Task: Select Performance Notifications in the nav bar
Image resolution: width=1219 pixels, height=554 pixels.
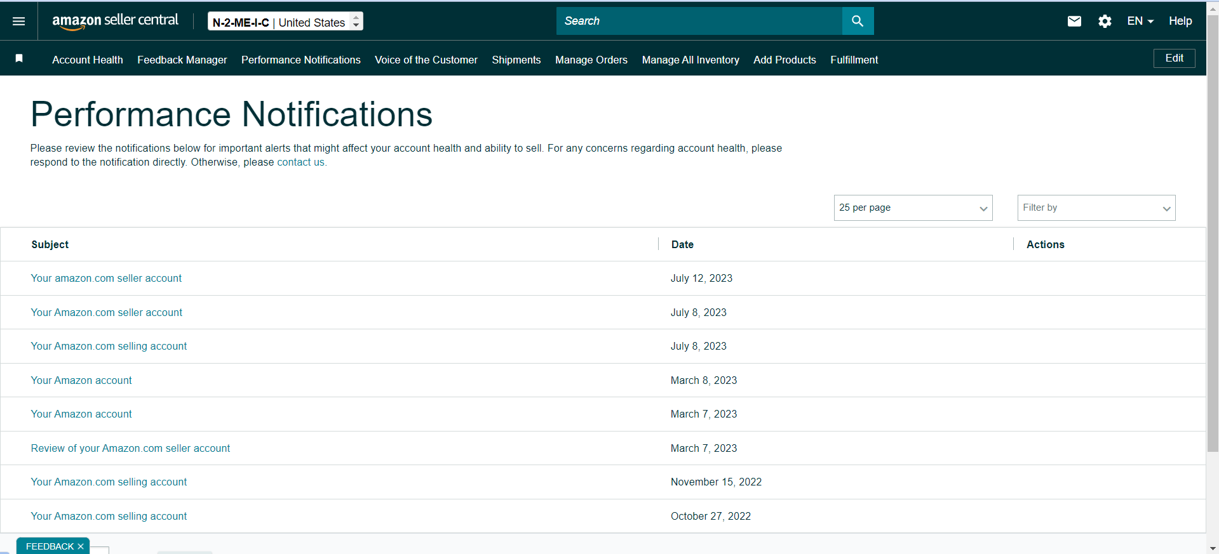Action: (x=301, y=60)
